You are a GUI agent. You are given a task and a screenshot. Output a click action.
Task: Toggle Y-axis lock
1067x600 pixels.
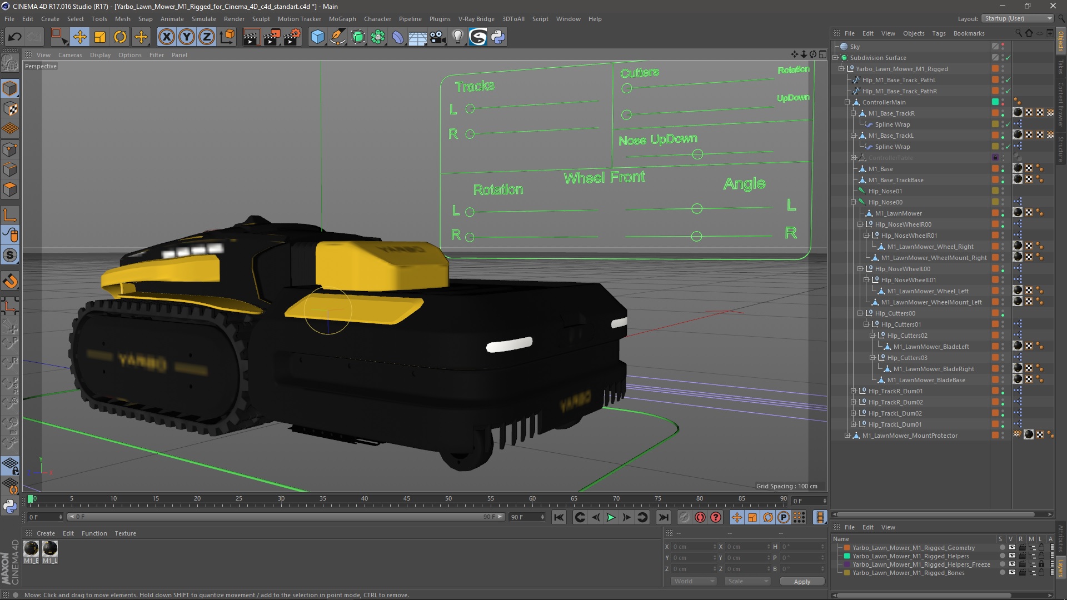[187, 37]
